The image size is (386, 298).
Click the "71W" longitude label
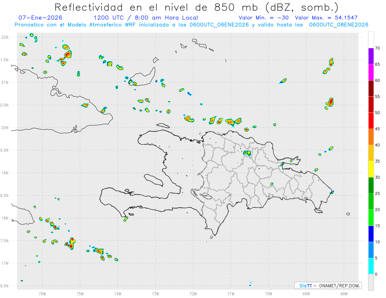231,294
